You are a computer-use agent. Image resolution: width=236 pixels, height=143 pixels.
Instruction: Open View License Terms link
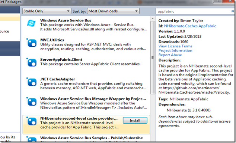175,46
